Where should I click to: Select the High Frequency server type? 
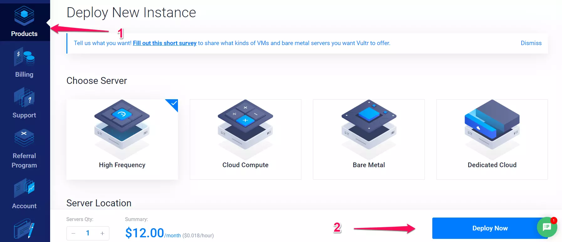click(122, 165)
